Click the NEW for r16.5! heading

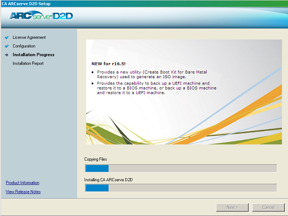click(109, 64)
